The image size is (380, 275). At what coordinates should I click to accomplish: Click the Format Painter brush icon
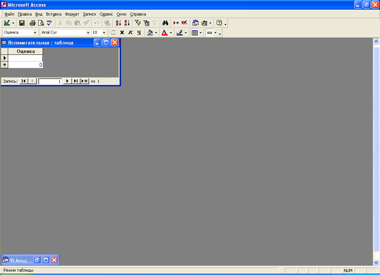coord(86,23)
